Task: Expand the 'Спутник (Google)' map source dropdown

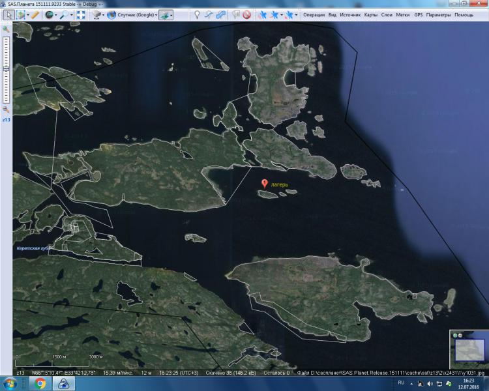Action: click(157, 14)
